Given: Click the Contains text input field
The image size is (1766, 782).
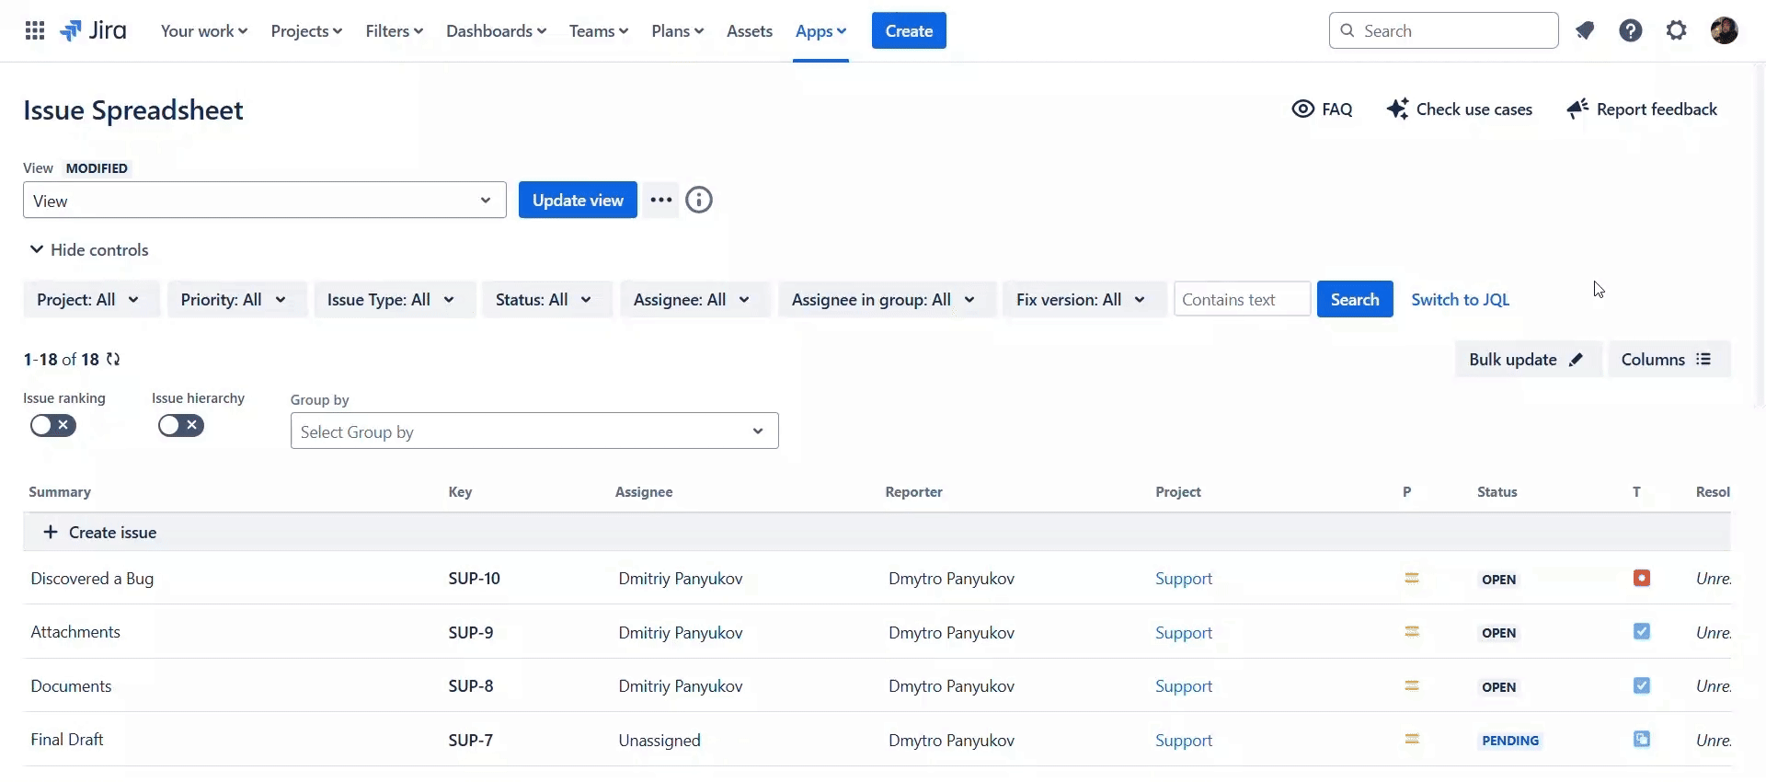Looking at the screenshot, I should pos(1241,300).
